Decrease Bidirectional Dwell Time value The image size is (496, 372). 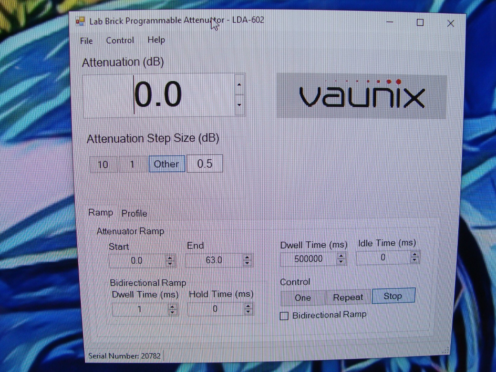173,312
